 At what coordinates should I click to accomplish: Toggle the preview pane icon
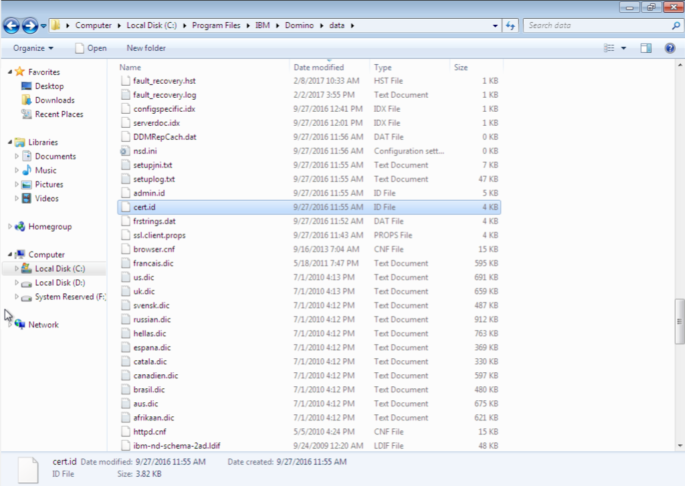click(646, 48)
